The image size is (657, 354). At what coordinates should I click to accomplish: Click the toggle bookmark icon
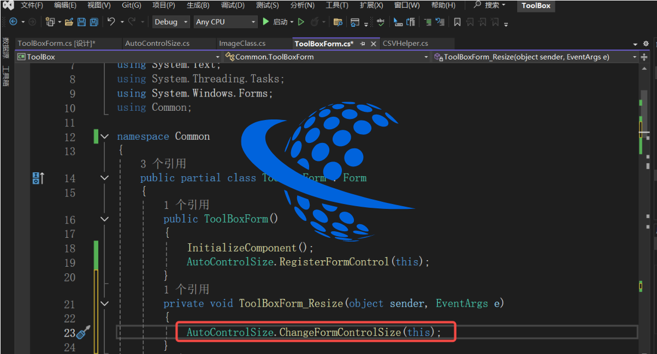tap(457, 22)
